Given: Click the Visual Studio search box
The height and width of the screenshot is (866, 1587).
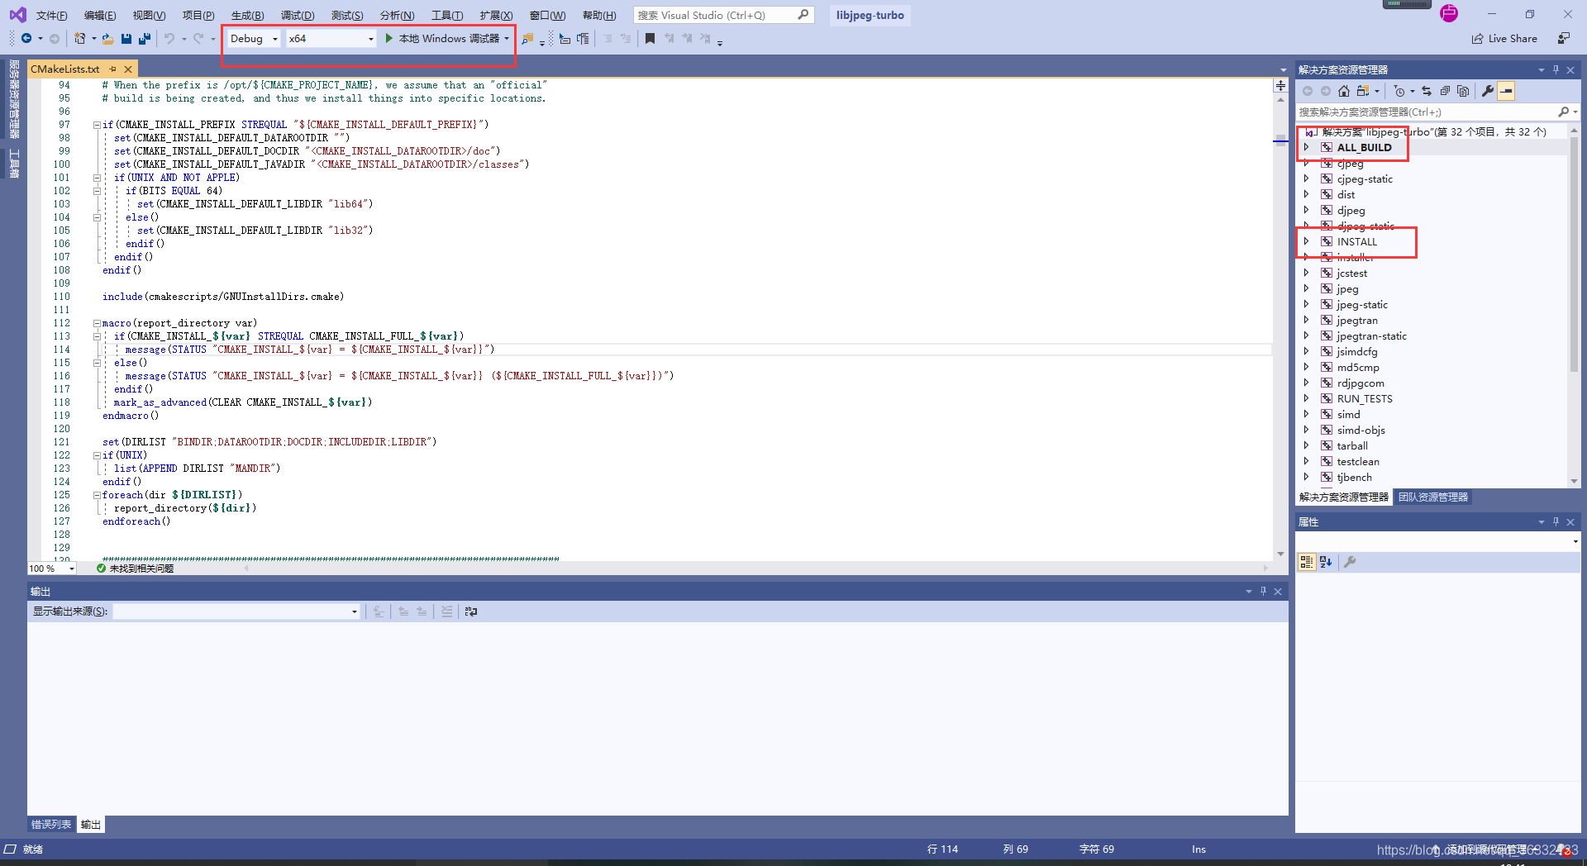Looking at the screenshot, I should coord(723,15).
